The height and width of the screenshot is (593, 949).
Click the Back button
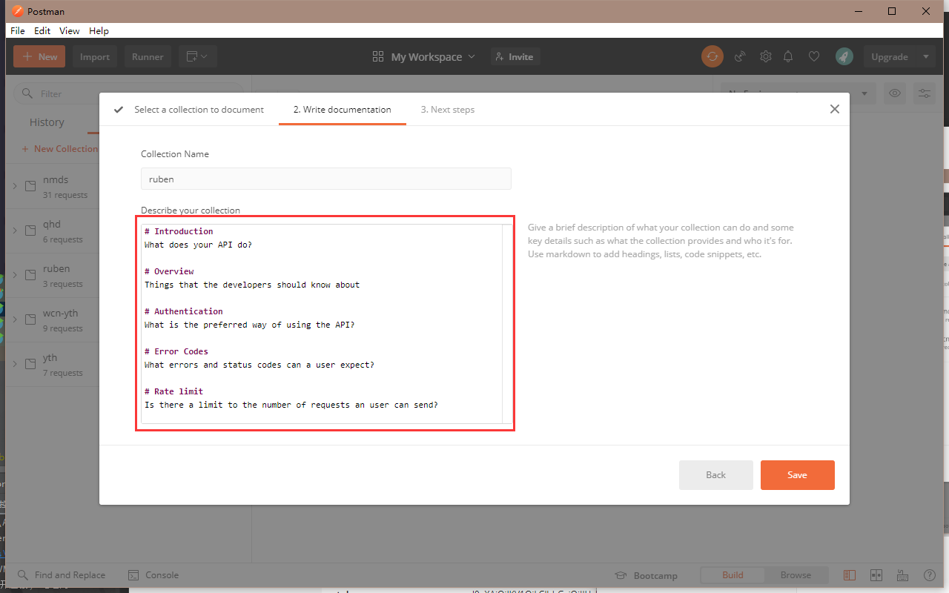[x=716, y=475]
